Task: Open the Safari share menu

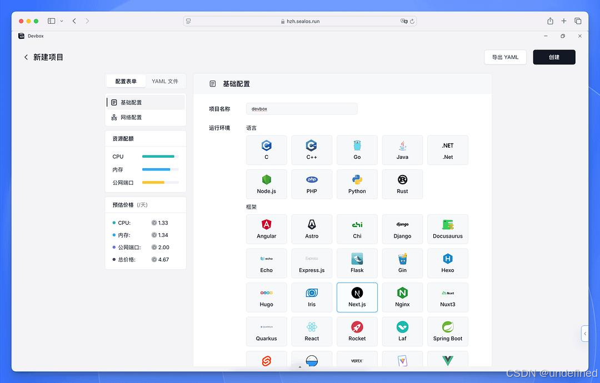Action: (550, 21)
